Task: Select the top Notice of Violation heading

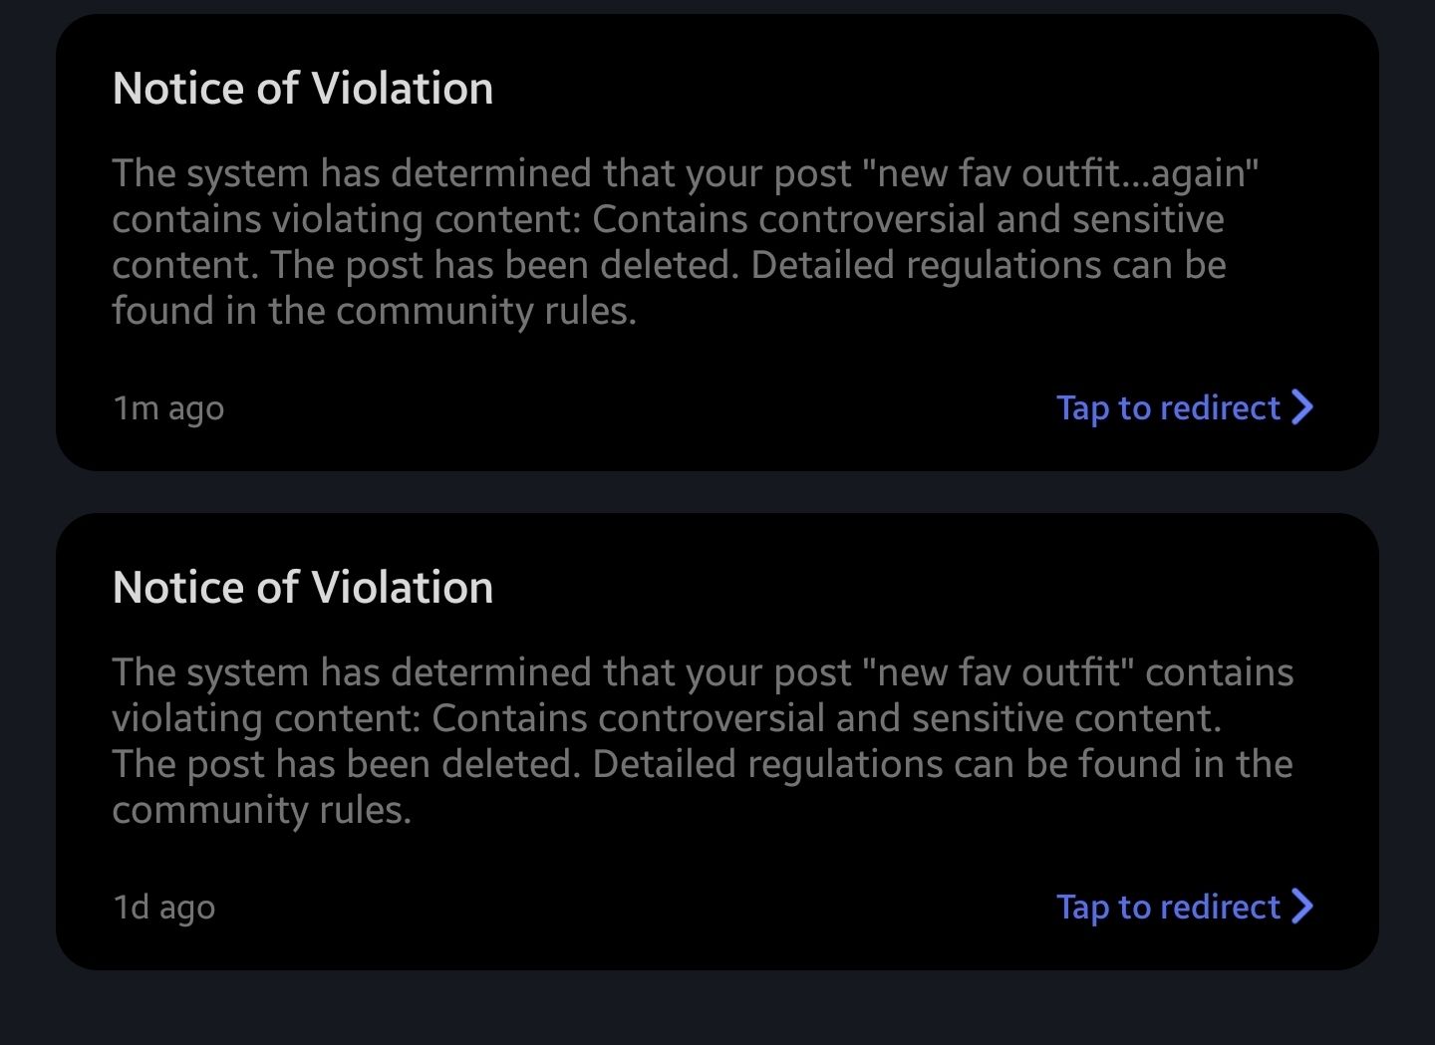Action: (x=303, y=89)
